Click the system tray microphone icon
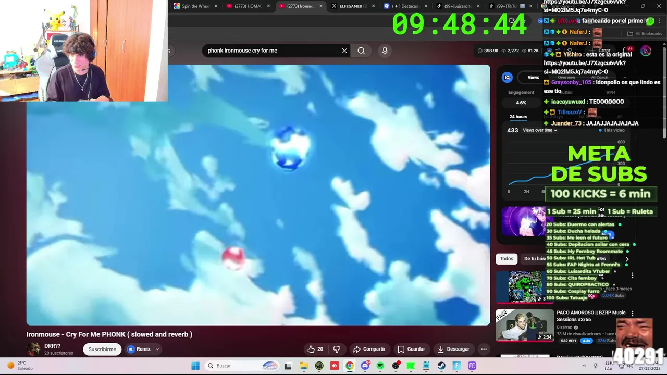 (x=595, y=366)
